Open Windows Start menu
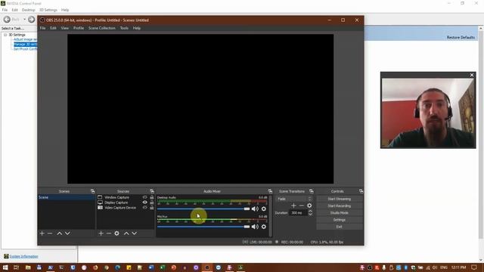This screenshot has width=484, height=272. (x=5, y=267)
